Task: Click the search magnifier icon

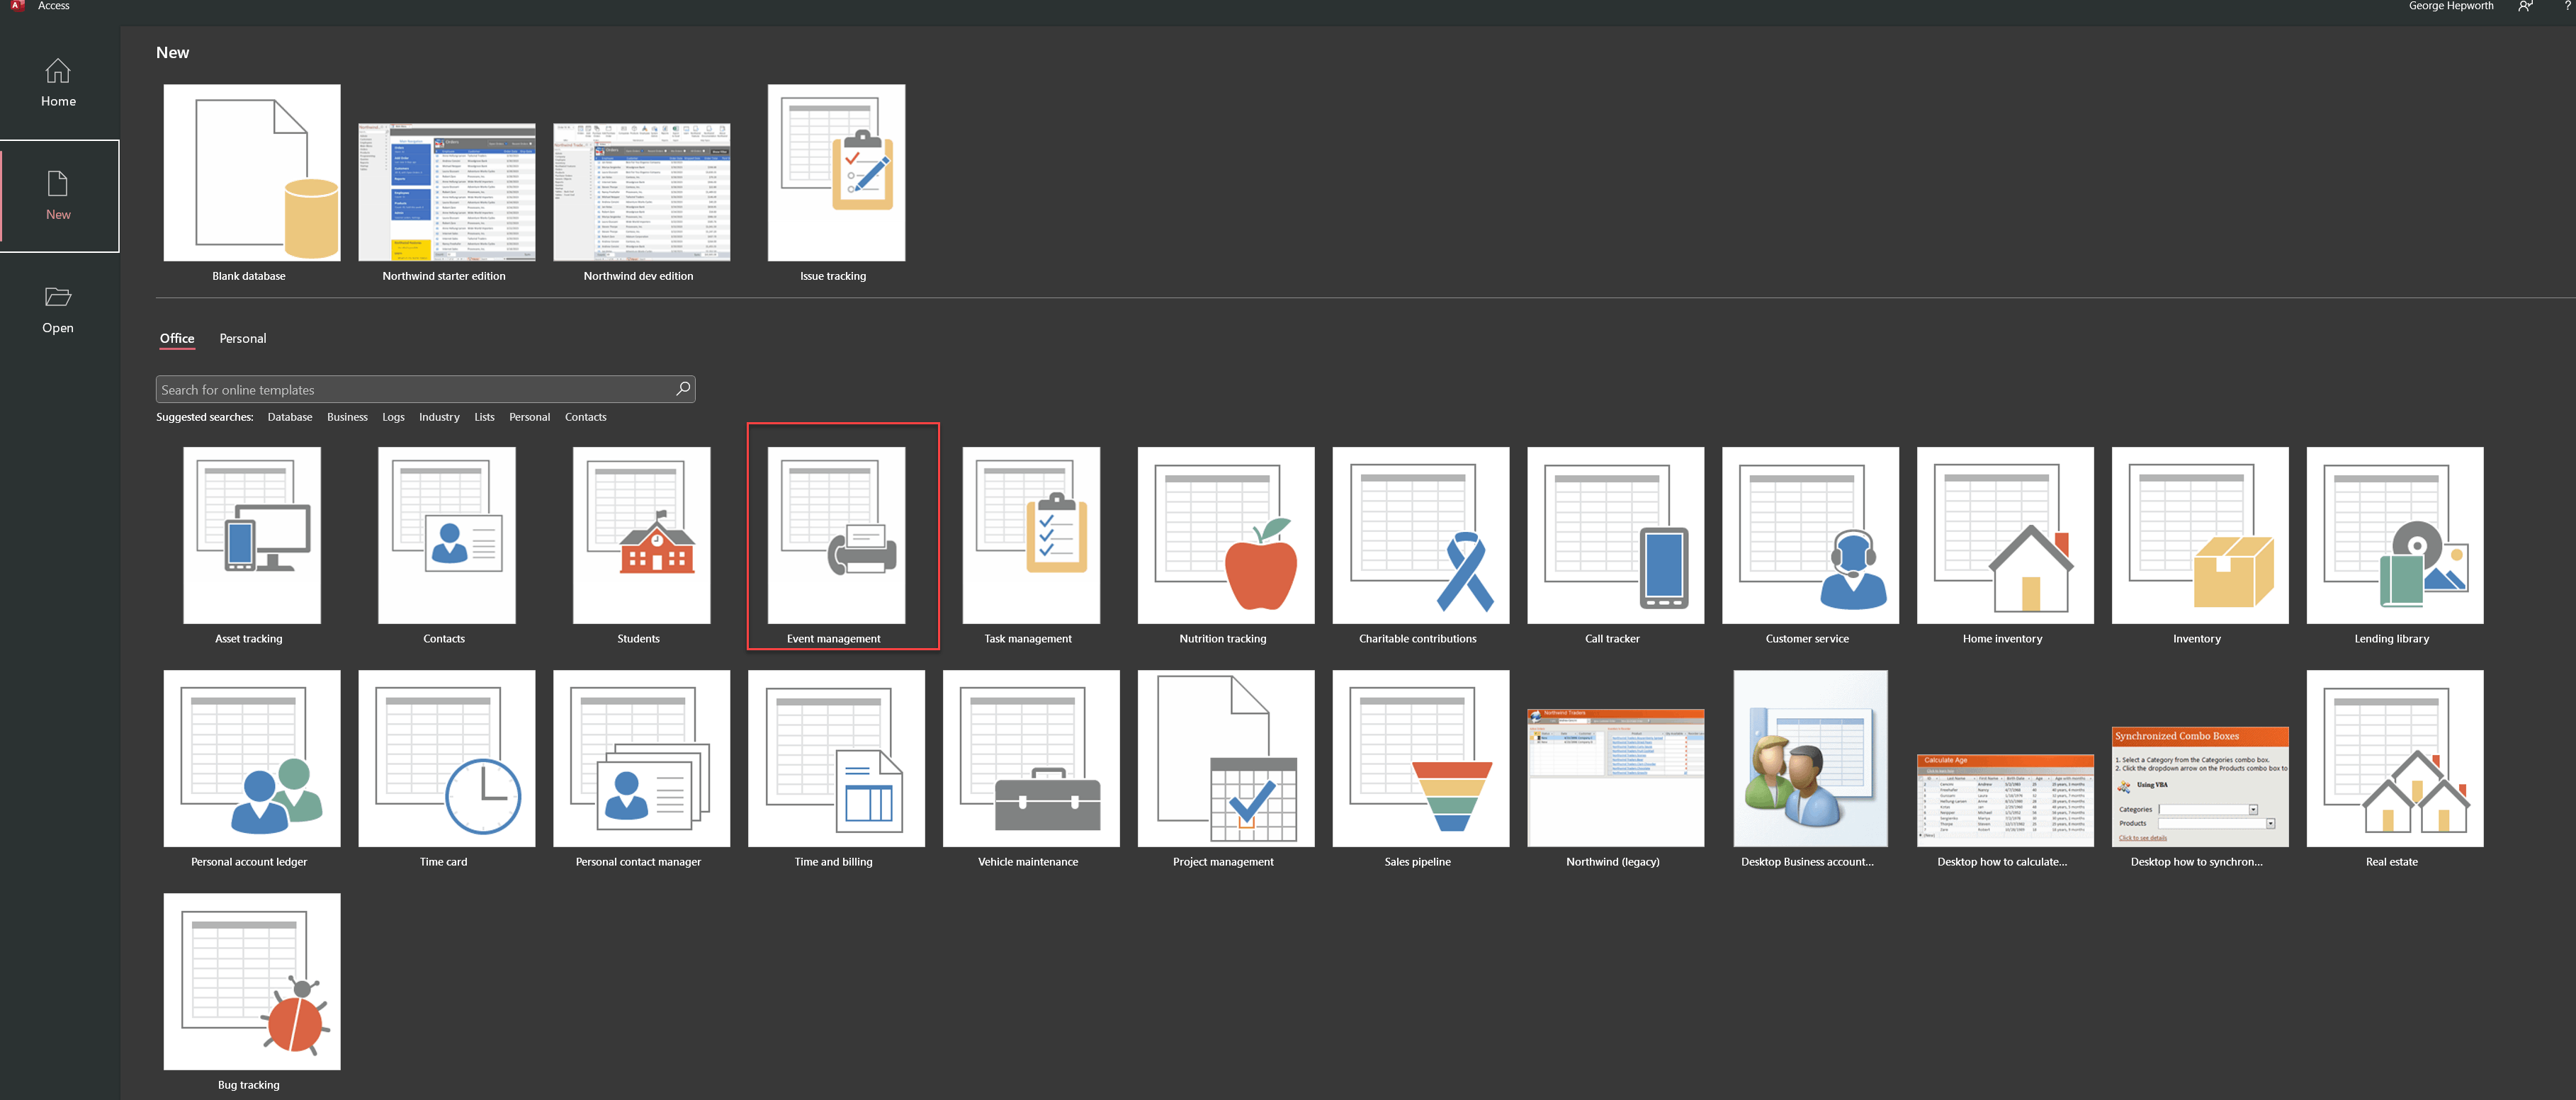Action: [683, 389]
